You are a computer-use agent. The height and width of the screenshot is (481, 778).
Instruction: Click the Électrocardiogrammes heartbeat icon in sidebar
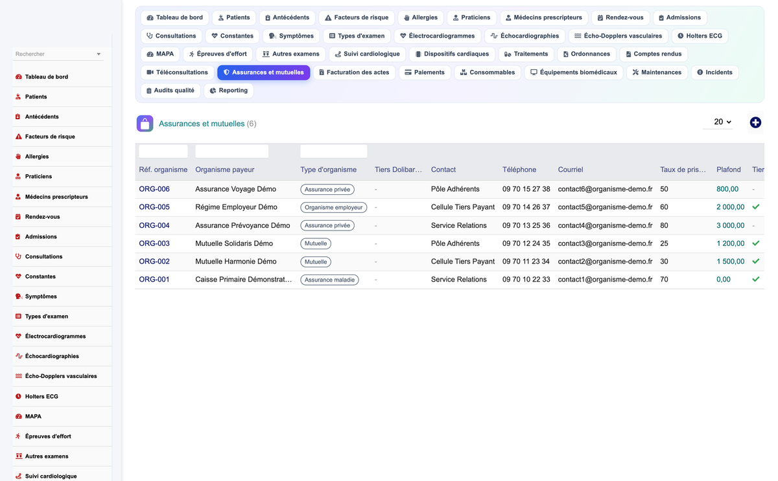[18, 337]
